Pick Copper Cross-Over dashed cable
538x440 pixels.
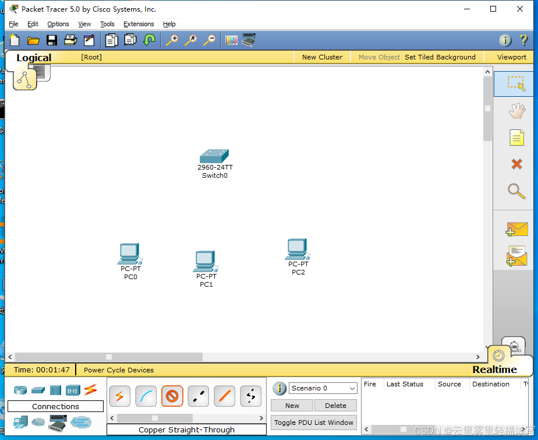coord(199,396)
